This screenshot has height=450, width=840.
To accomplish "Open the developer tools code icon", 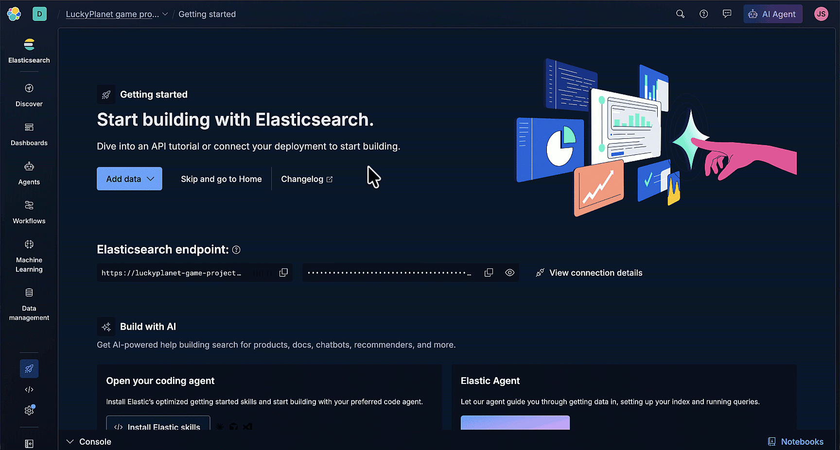I will 29,389.
